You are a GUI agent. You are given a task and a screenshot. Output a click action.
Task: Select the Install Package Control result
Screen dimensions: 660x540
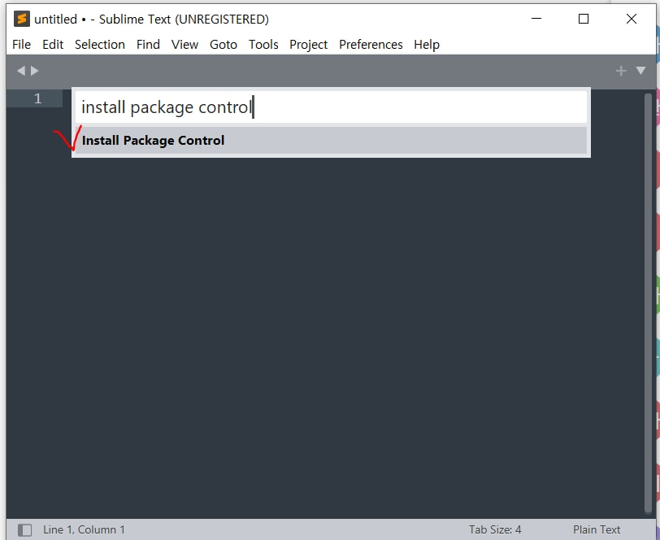pyautogui.click(x=332, y=140)
